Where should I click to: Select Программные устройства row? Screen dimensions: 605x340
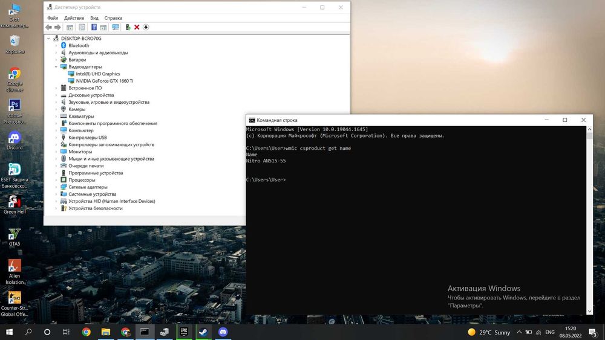96,173
